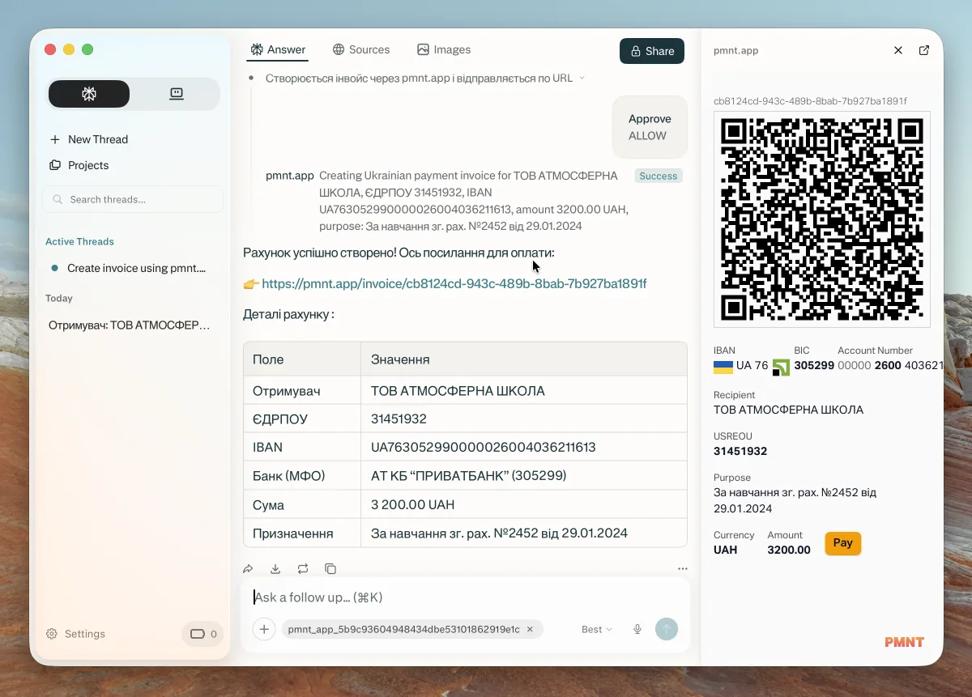Click the Recipient name in the pmnt panel
Screen dimensions: 972x697
pos(788,410)
